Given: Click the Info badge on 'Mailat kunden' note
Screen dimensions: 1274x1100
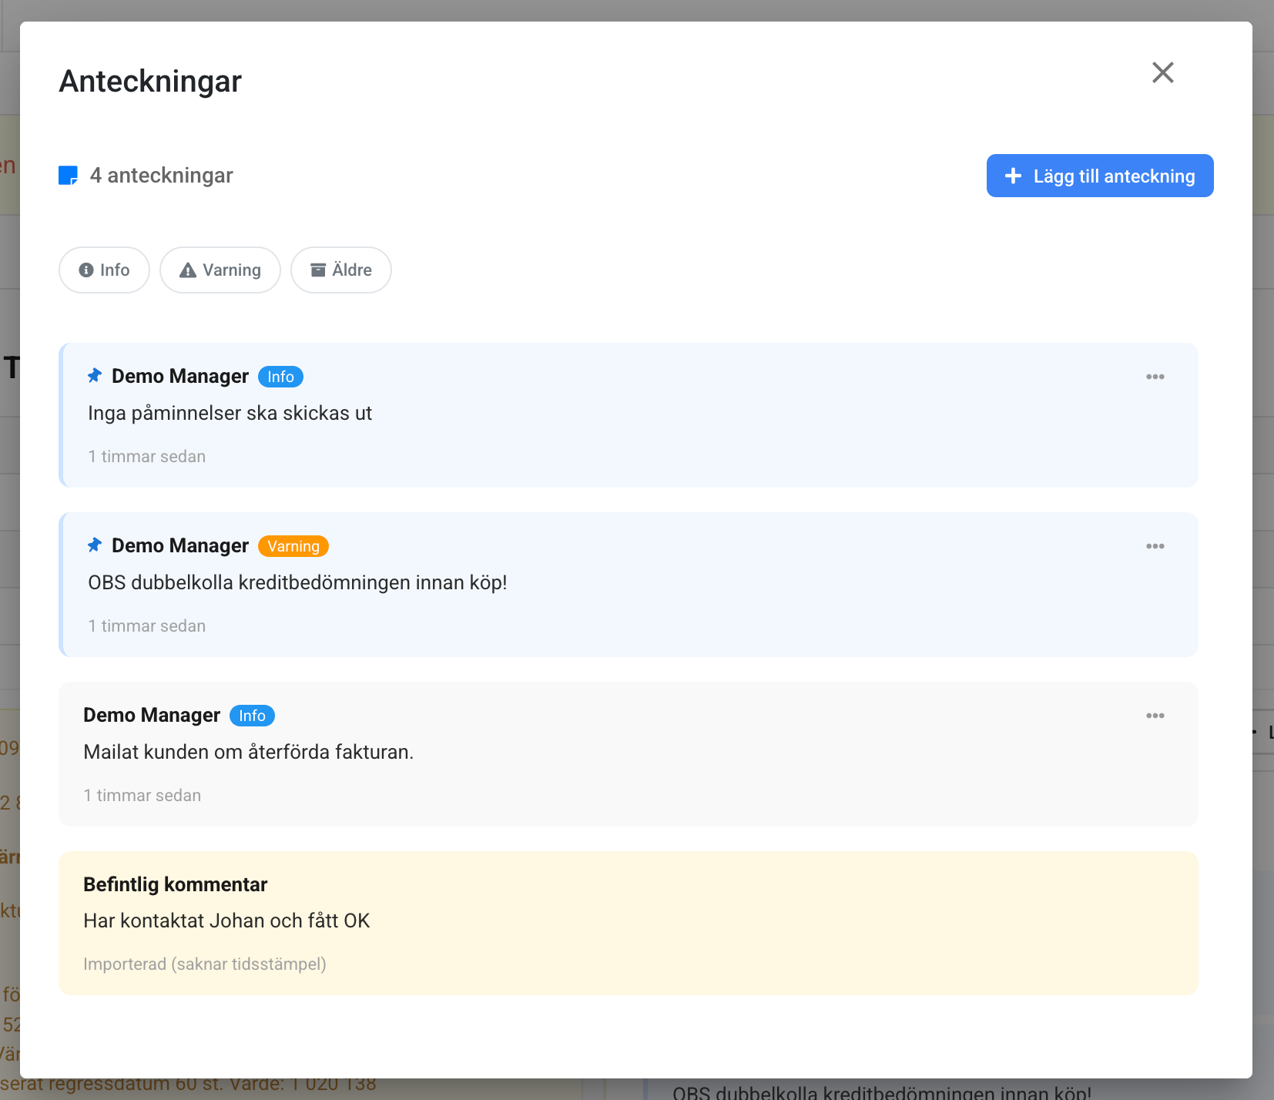Looking at the screenshot, I should click(x=252, y=716).
